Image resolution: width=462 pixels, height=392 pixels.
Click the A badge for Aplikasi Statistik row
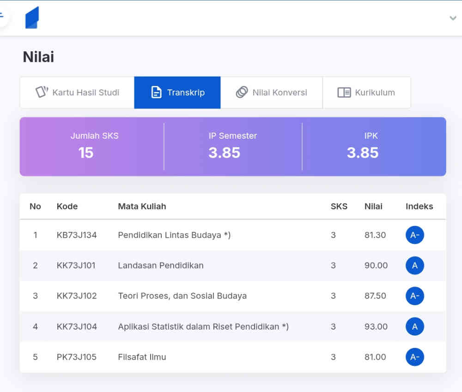(414, 327)
